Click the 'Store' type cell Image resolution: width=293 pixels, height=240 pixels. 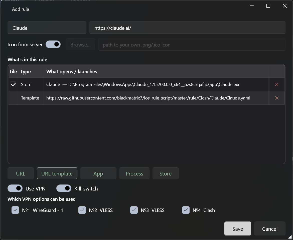[30, 84]
